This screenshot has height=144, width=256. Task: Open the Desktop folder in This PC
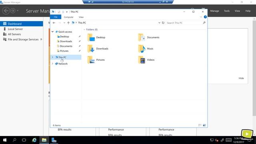tap(96, 37)
